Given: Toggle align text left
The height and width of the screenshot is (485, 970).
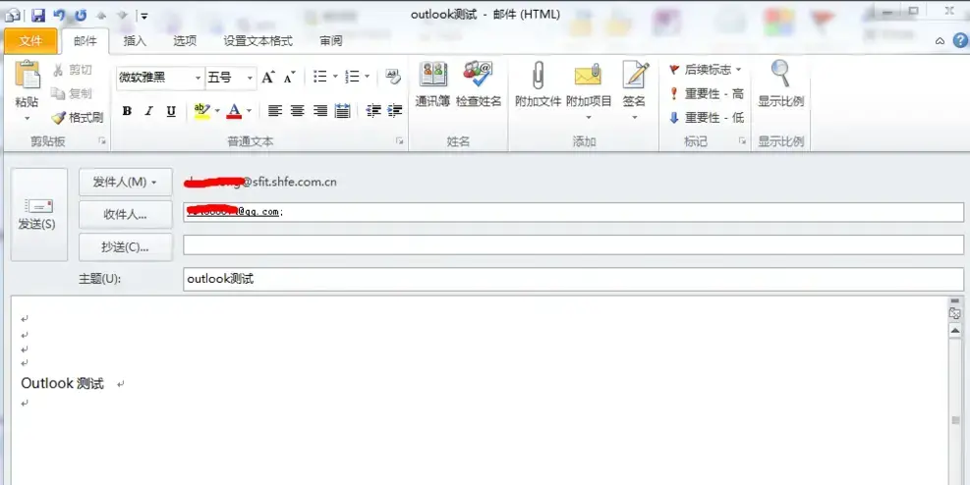Looking at the screenshot, I should pos(275,111).
